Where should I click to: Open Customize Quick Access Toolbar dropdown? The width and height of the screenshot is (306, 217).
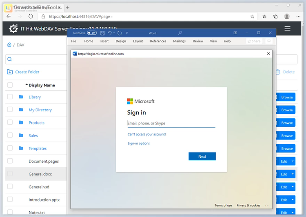click(x=127, y=33)
